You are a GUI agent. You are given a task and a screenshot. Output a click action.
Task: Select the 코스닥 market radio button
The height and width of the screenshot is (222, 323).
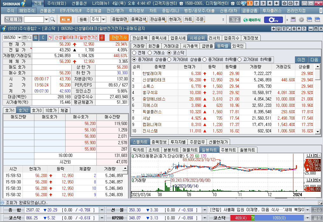pyautogui.click(x=169, y=53)
